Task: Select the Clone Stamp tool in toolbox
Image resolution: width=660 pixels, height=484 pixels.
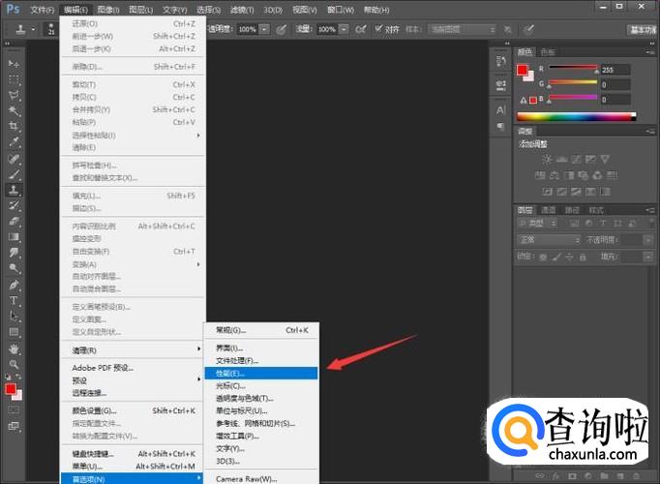Action: tap(15, 190)
